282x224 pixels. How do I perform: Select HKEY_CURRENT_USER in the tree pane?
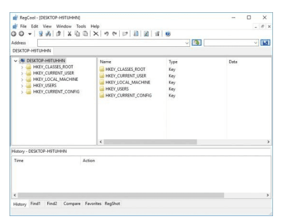[x=54, y=73]
